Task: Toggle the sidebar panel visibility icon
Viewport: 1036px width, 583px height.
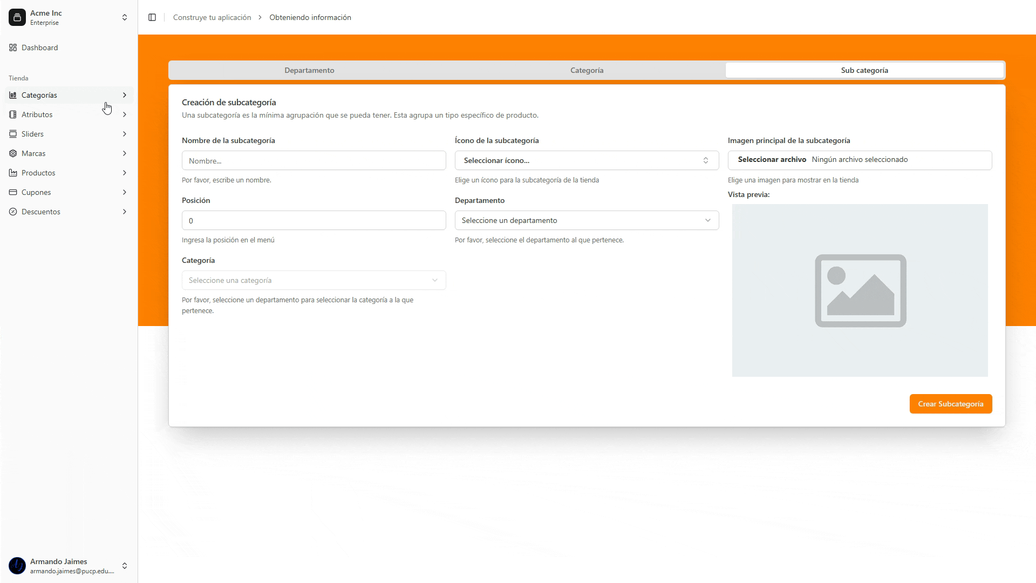Action: click(x=152, y=17)
